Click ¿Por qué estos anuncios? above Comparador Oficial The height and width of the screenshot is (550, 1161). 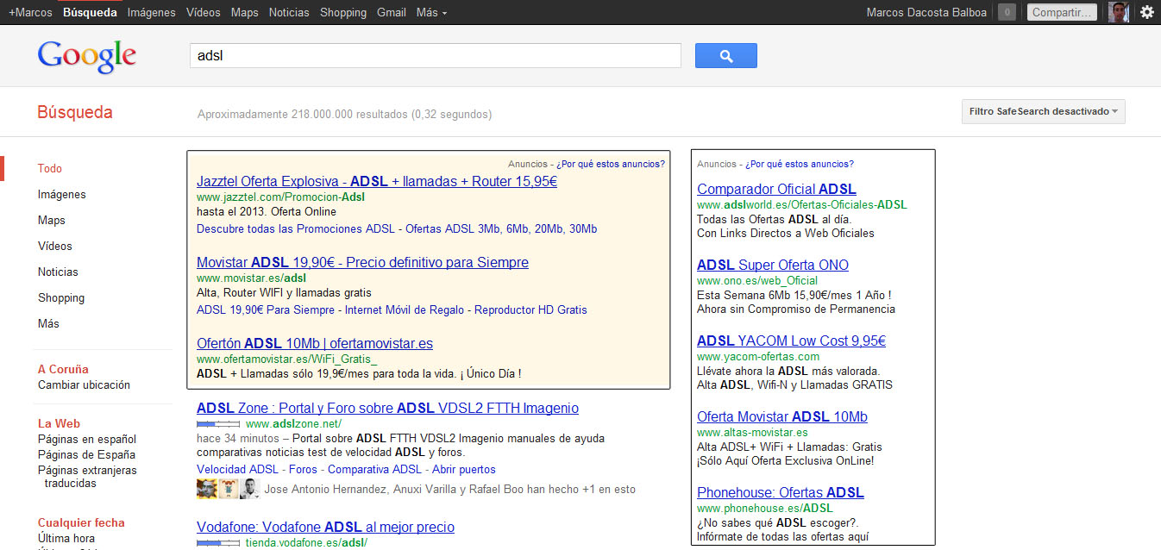800,164
